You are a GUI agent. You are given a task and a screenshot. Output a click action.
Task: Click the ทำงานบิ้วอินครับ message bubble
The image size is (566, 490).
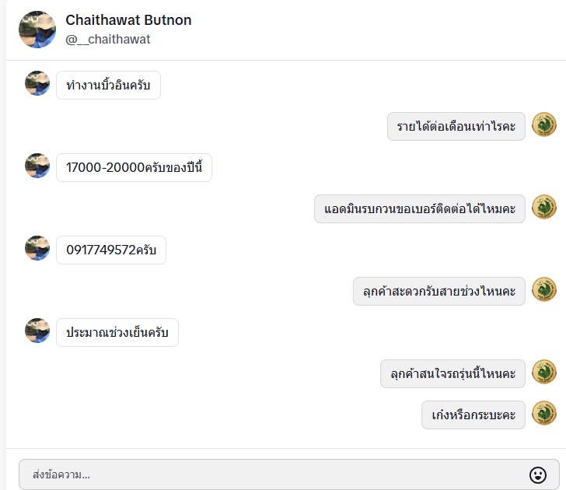[x=108, y=85]
